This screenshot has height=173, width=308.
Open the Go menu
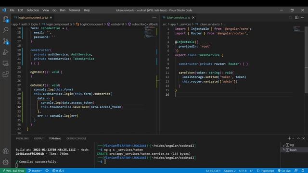click(x=54, y=10)
